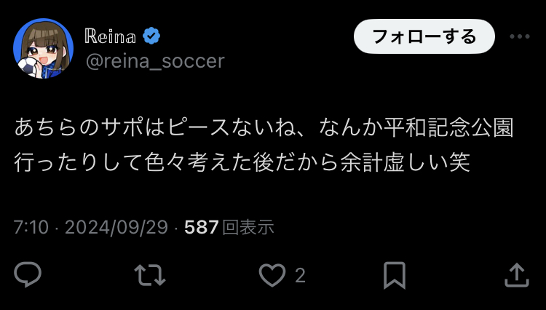Open the 2024/09/29 date link
546x310 pixels.
click(x=116, y=227)
